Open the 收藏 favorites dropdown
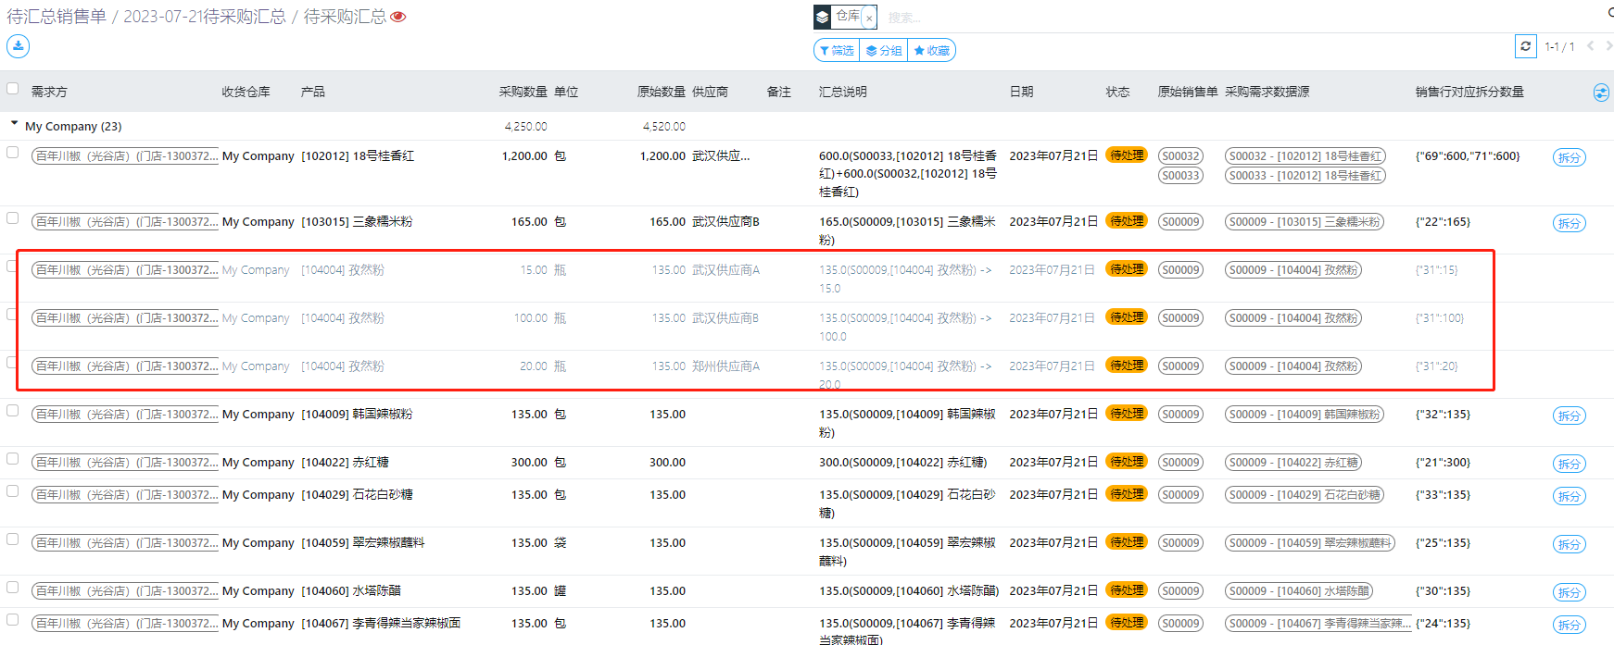This screenshot has height=645, width=1614. coord(931,50)
